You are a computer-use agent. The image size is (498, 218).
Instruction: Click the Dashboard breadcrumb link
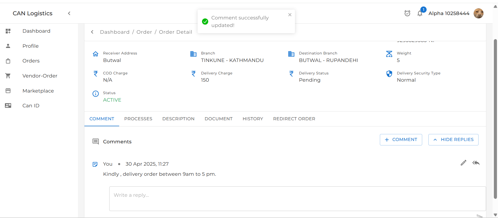point(115,32)
